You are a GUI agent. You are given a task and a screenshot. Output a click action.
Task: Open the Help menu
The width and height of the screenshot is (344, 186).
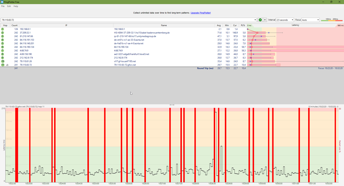[x=16, y=6]
